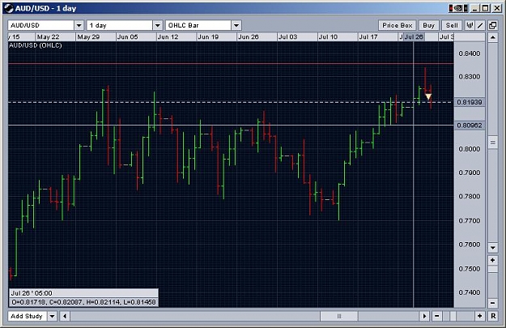Image resolution: width=506 pixels, height=328 pixels.
Task: Click the vertical zoom in plus button
Action: click(x=492, y=260)
